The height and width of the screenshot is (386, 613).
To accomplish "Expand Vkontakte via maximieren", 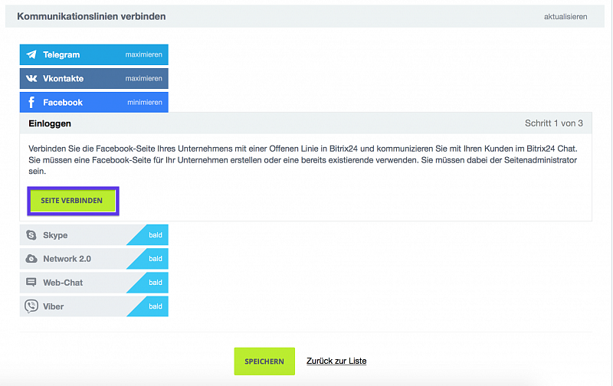I will point(143,79).
